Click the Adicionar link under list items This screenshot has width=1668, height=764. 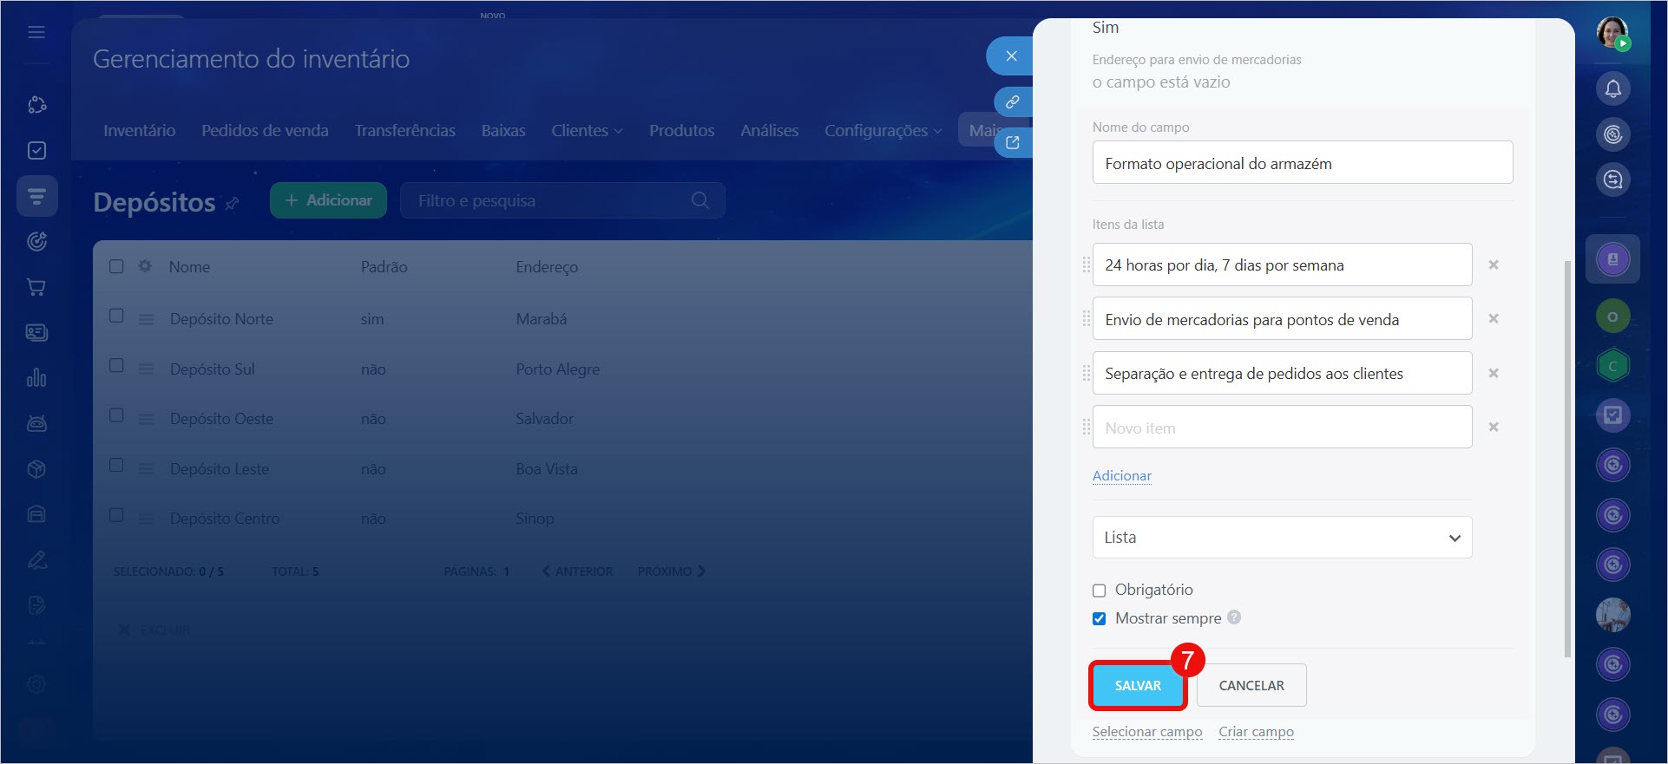point(1121,476)
